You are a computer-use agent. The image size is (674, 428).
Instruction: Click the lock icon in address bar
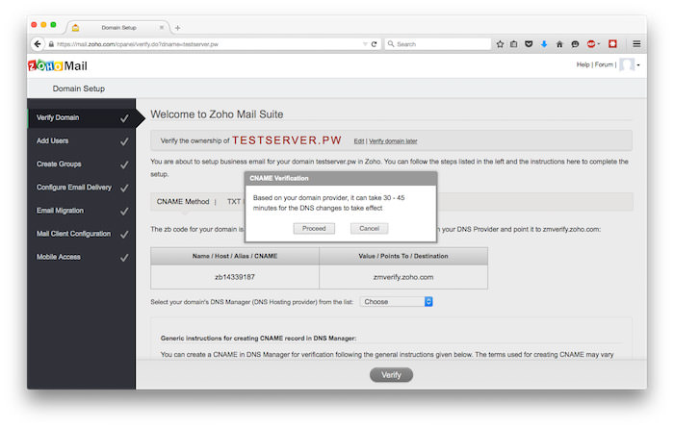(51, 44)
